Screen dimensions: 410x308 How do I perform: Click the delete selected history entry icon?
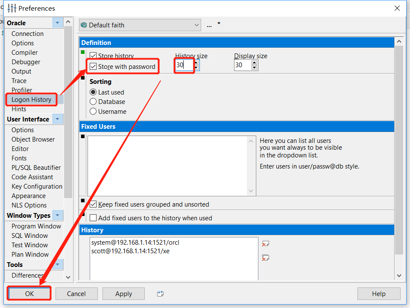pyautogui.click(x=266, y=243)
